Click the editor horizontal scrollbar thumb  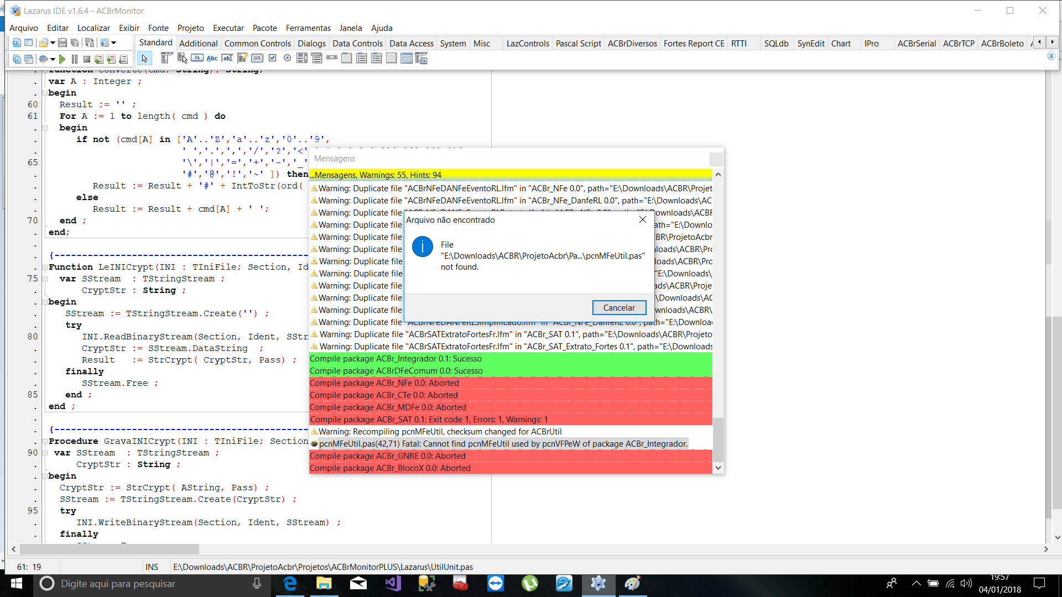pos(110,549)
